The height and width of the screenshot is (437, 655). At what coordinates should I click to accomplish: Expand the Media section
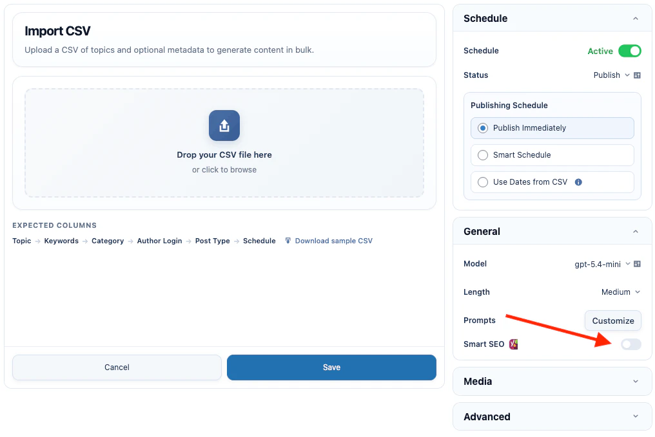552,381
